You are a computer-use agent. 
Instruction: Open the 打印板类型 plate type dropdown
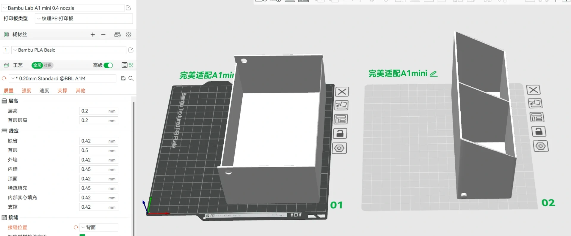pos(84,18)
